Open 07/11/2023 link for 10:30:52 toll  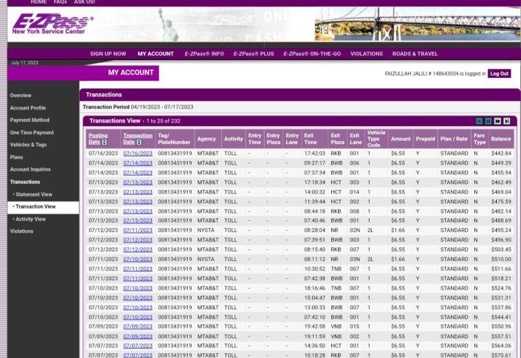(137, 268)
